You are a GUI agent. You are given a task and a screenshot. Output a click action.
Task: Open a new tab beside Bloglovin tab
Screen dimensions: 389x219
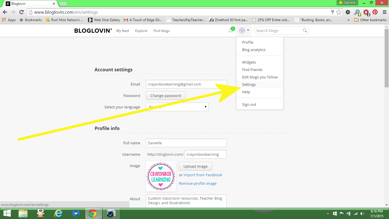point(63,4)
